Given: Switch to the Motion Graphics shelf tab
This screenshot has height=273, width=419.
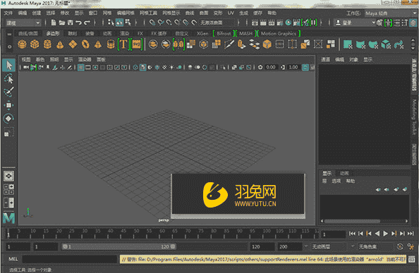Looking at the screenshot, I should pos(279,34).
